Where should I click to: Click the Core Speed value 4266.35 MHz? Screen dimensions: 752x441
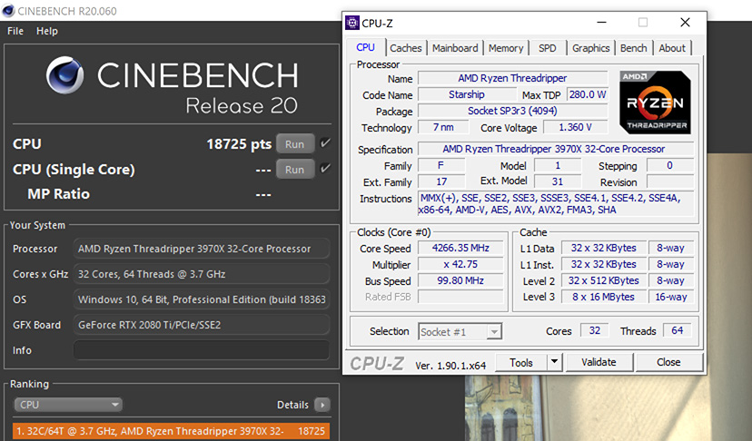[x=460, y=248]
